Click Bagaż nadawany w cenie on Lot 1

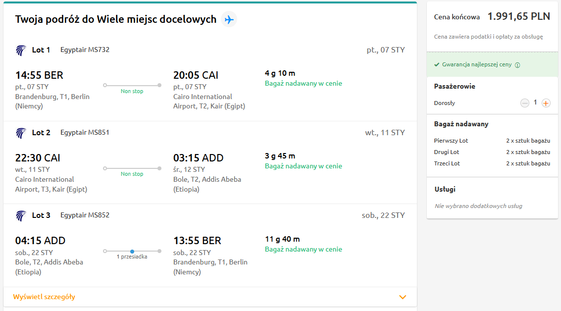[304, 83]
